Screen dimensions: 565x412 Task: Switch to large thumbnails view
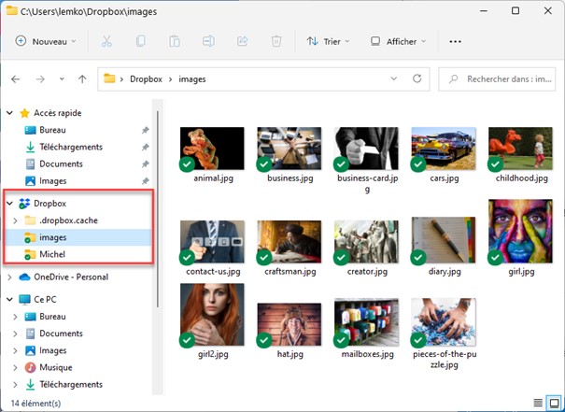553,403
